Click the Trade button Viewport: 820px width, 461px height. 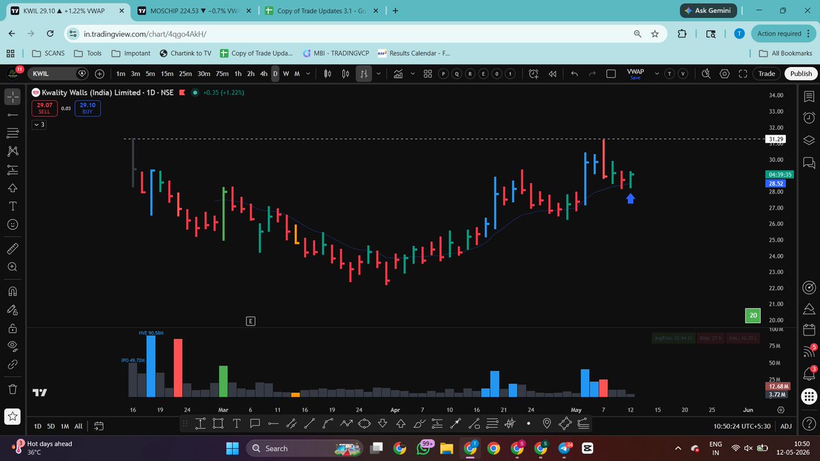coord(767,74)
